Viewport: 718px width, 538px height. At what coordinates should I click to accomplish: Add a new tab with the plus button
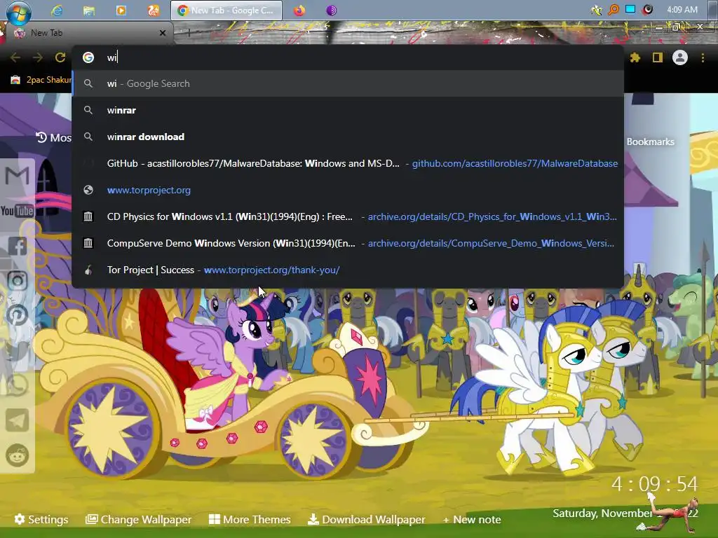[189, 32]
